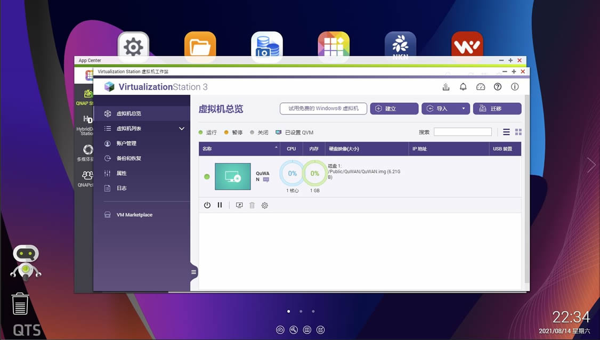This screenshot has height=340, width=600.
Task: Open the Storage & Snapshots desktop icon
Action: [x=267, y=47]
